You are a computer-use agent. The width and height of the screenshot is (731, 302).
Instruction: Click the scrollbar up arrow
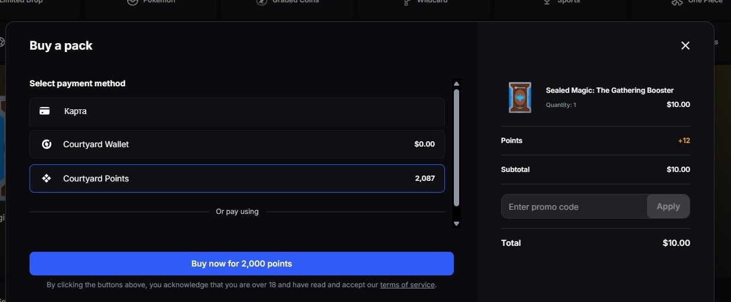point(456,83)
